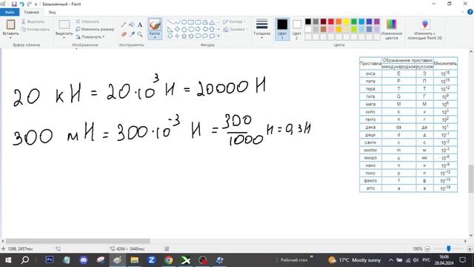Click the Brushes (Кисти) tool icon
The height and width of the screenshot is (267, 474).
[x=155, y=24]
